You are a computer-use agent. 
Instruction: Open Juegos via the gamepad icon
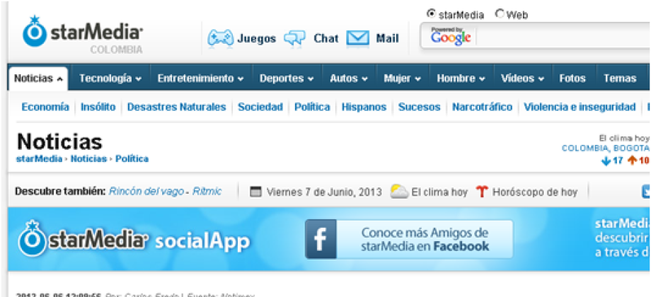pos(220,39)
